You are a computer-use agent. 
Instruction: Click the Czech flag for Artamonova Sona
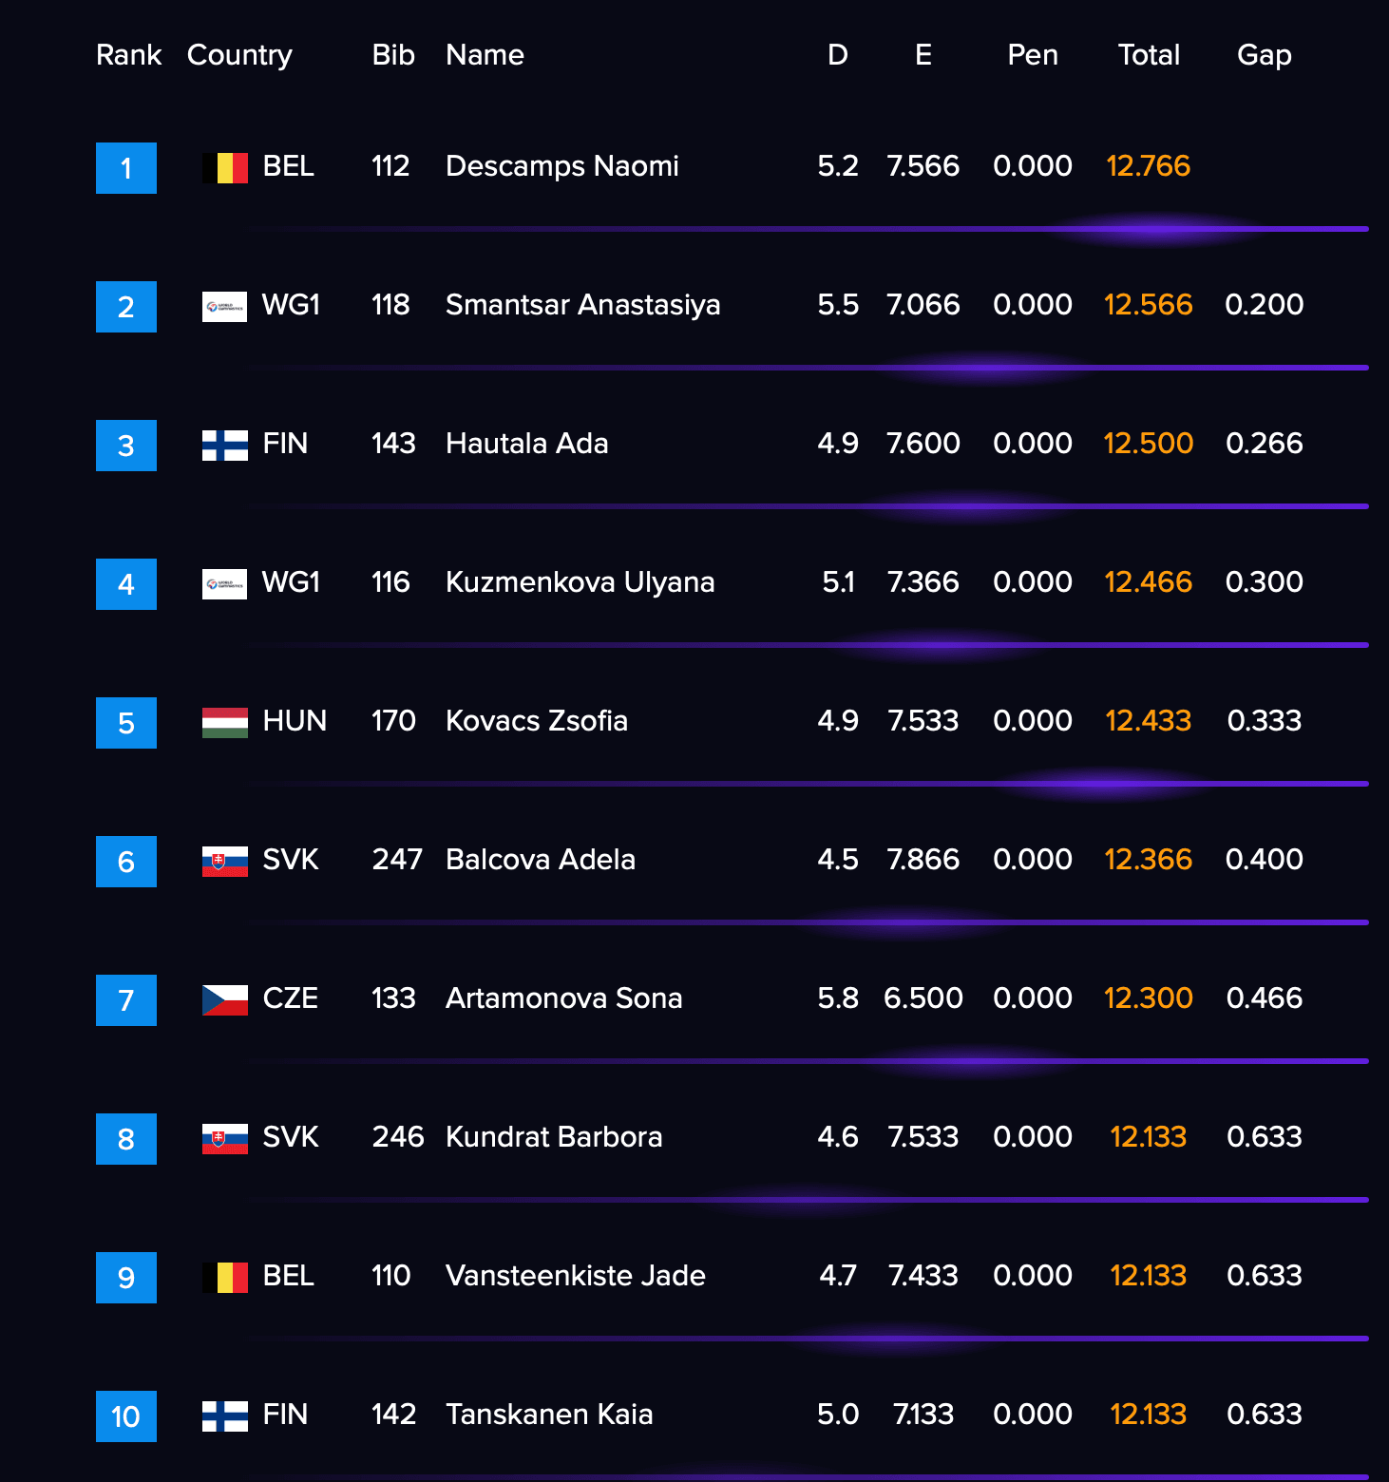[x=225, y=1000]
